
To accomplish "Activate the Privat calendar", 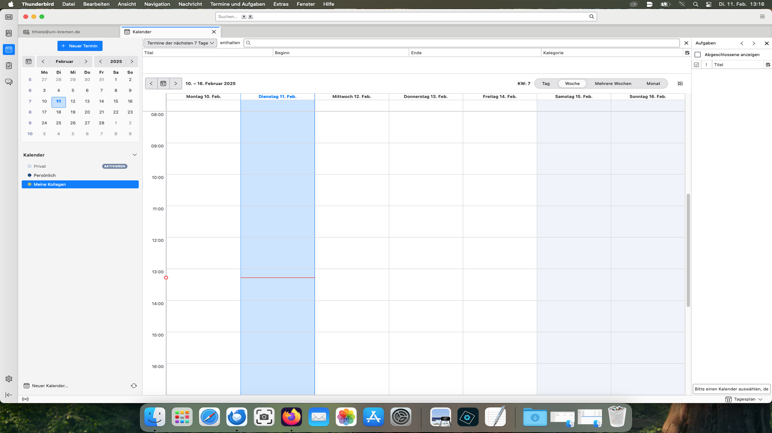I will click(x=115, y=166).
